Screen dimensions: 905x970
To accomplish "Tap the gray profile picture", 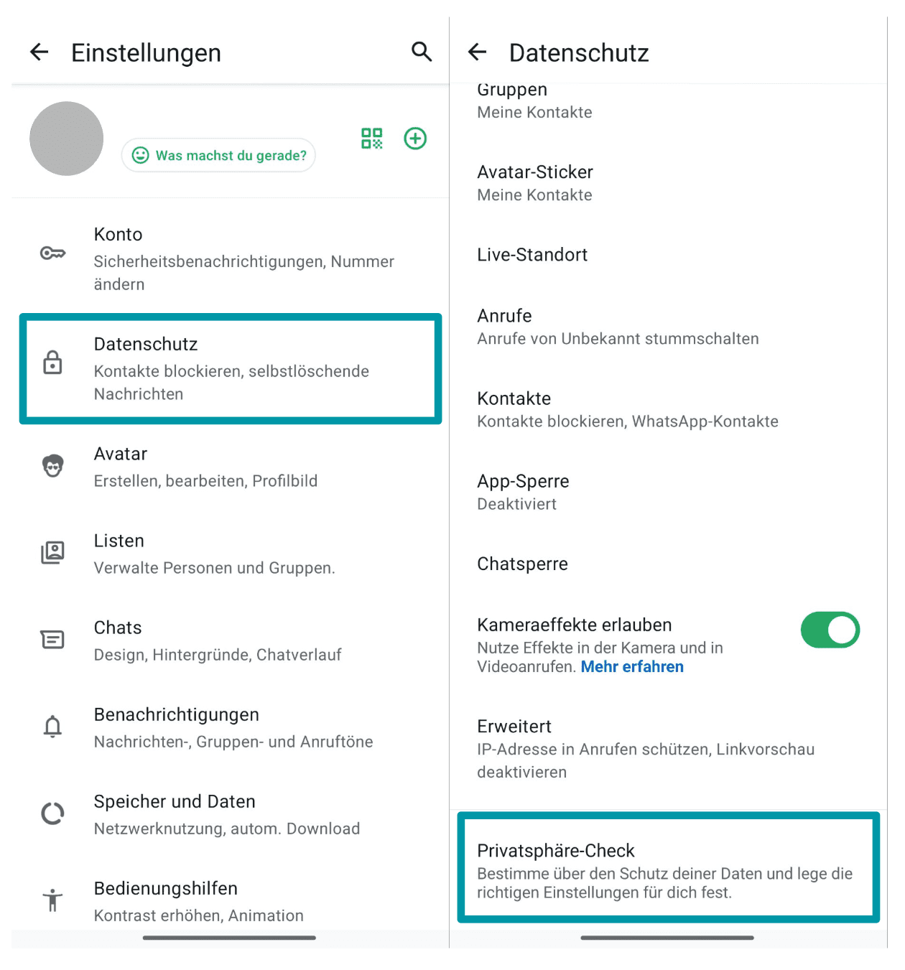I will 66,139.
